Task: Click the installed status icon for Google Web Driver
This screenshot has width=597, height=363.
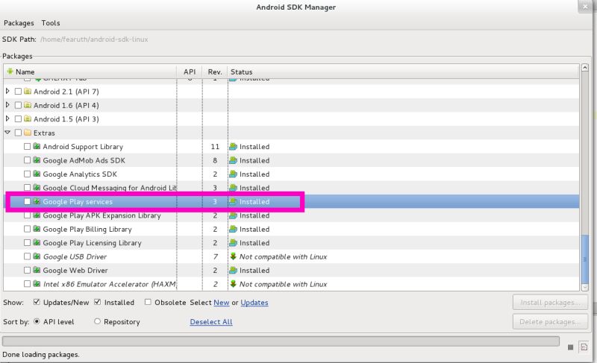Action: 233,271
